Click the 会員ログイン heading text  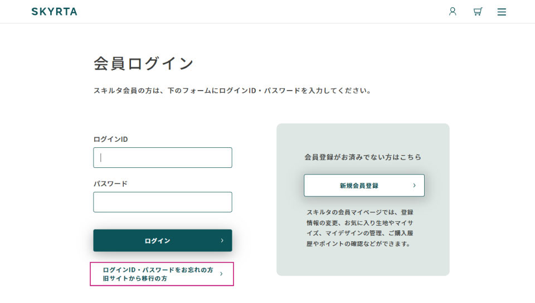pyautogui.click(x=144, y=64)
